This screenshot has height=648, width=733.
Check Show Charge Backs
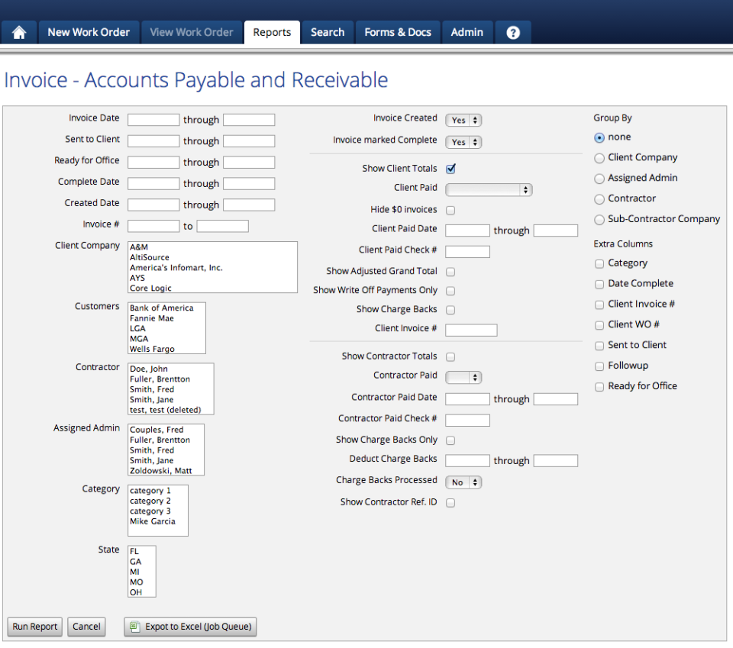click(x=449, y=311)
